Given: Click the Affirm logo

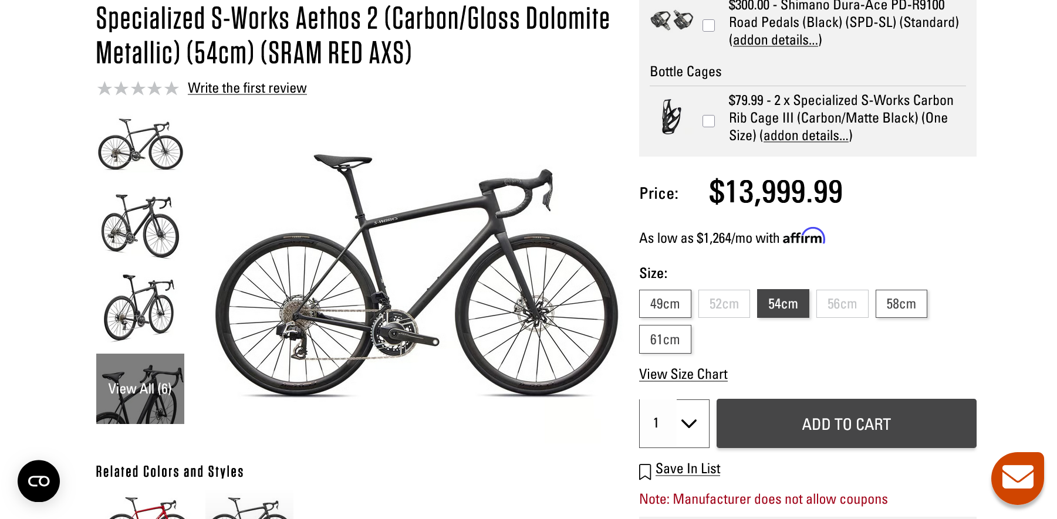Looking at the screenshot, I should (x=803, y=237).
